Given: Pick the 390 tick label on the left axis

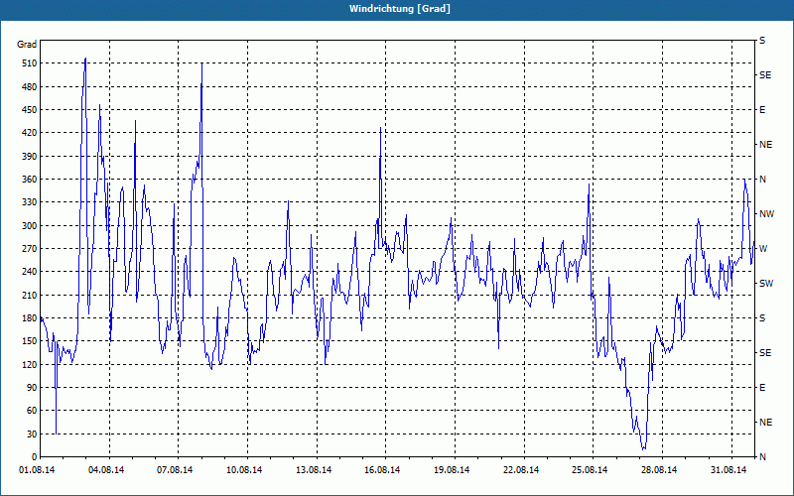Looking at the screenshot, I should [x=30, y=157].
